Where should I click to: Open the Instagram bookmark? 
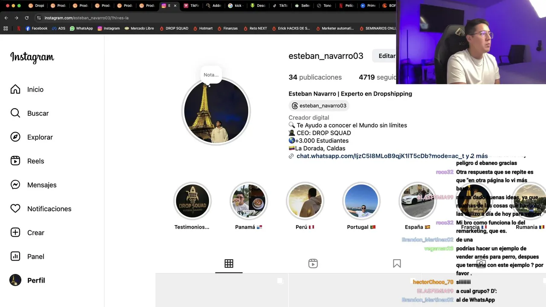(109, 29)
